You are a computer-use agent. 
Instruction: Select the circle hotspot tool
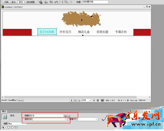[x=12, y=127]
